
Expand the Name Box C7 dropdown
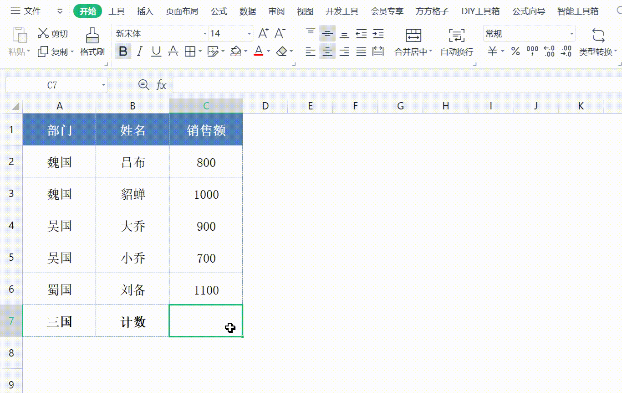click(x=104, y=85)
